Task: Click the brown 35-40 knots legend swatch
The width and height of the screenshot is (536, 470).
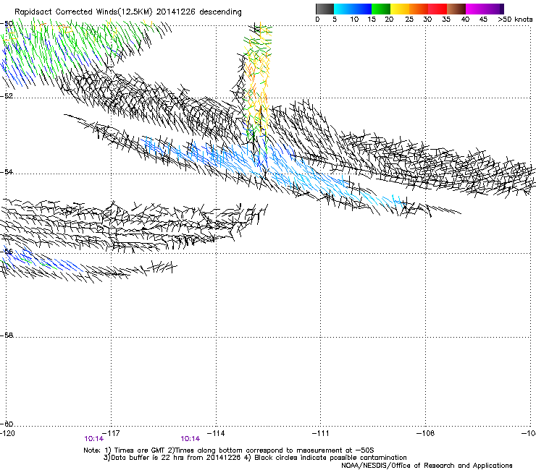Action: (x=456, y=9)
